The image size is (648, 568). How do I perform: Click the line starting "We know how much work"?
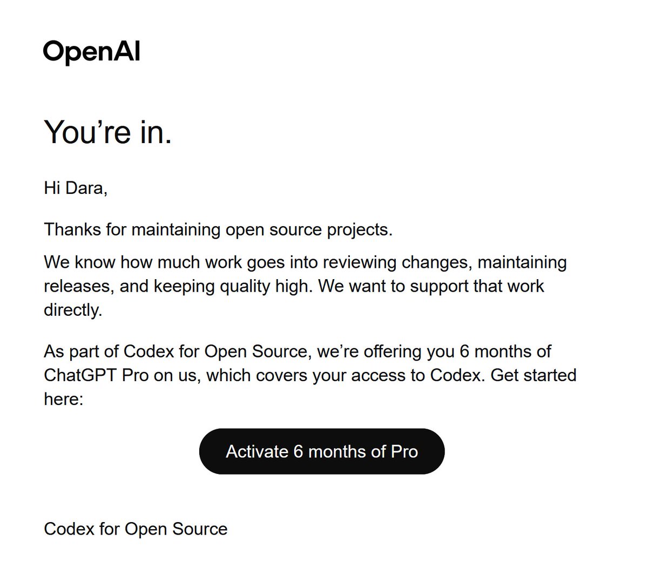tap(305, 262)
